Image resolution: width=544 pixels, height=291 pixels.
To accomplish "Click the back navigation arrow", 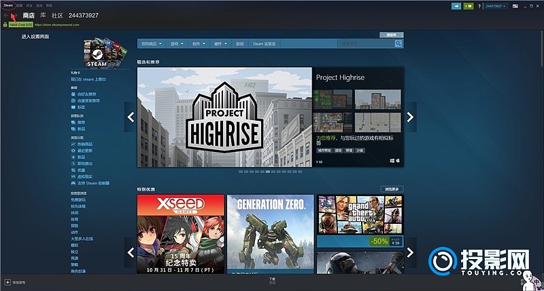I will pos(5,15).
